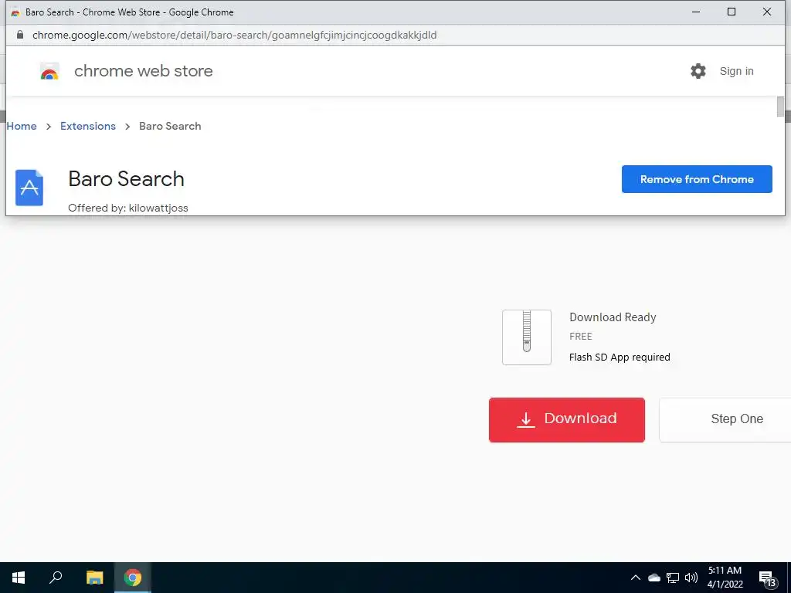Close the Chrome Web Store window

tap(767, 12)
